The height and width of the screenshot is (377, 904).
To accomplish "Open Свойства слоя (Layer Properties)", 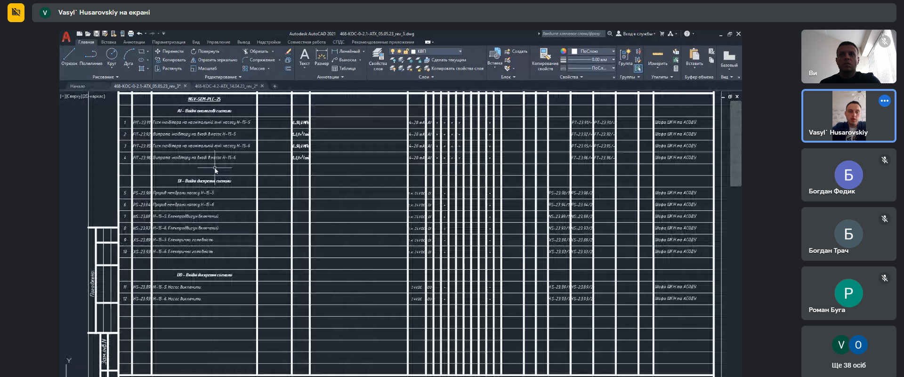I will point(378,59).
